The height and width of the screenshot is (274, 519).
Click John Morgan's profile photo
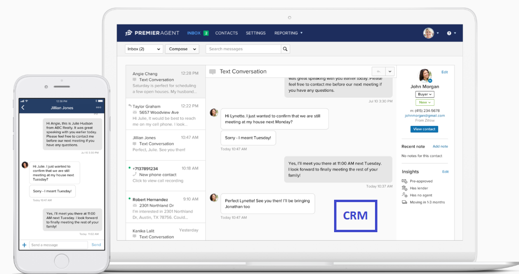pyautogui.click(x=425, y=76)
